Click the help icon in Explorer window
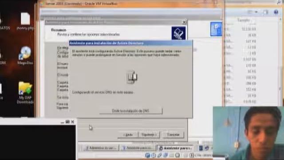 [x=276, y=12]
